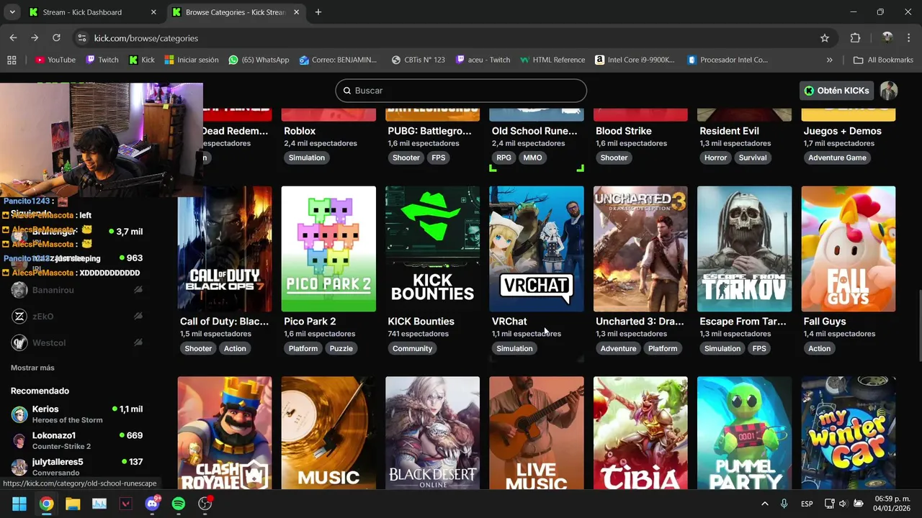This screenshot has width=922, height=518.
Task: Click the Chrome back arrow
Action: click(13, 38)
